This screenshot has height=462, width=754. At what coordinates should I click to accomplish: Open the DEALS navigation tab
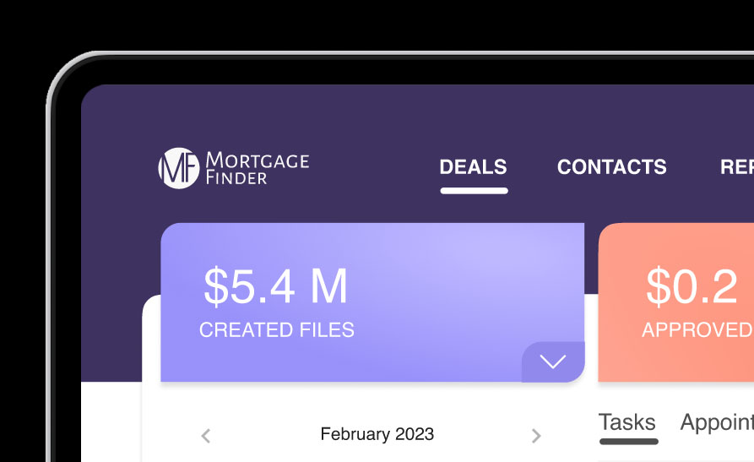point(473,167)
